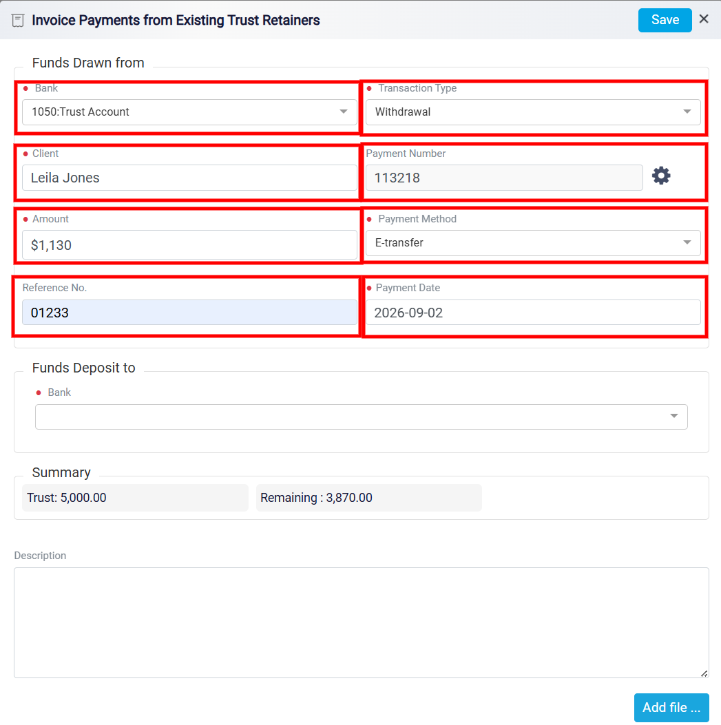Expand the Funds Deposit to Bank dropdown
Image resolution: width=721 pixels, height=725 pixels.
[362, 417]
